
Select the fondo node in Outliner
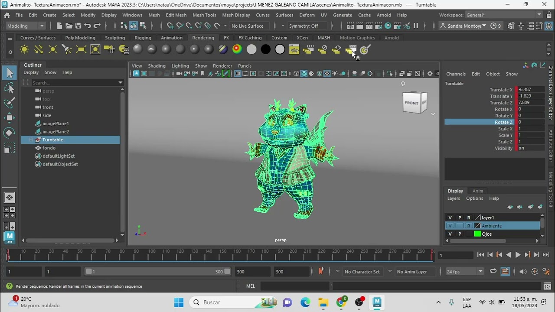click(x=49, y=148)
